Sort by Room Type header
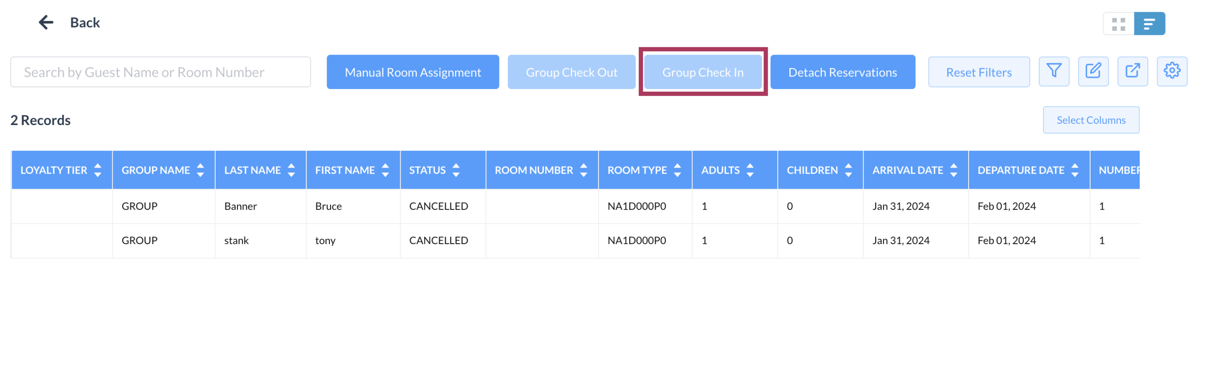The height and width of the screenshot is (370, 1209). [677, 170]
